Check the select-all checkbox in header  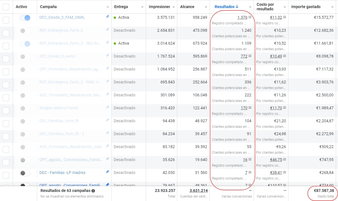coord(6,7)
